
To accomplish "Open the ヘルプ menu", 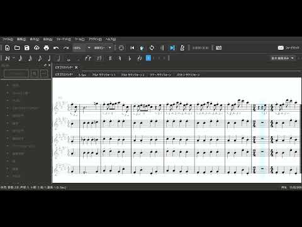I will coord(111,39).
